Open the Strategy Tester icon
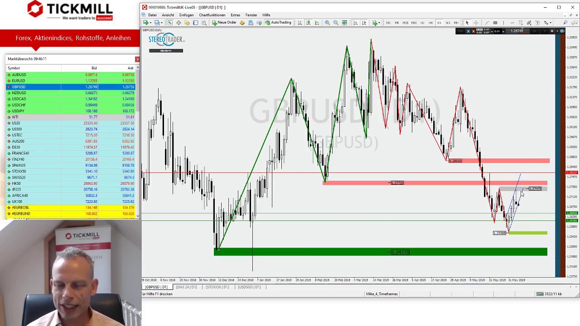The image size is (580, 326). click(x=204, y=23)
